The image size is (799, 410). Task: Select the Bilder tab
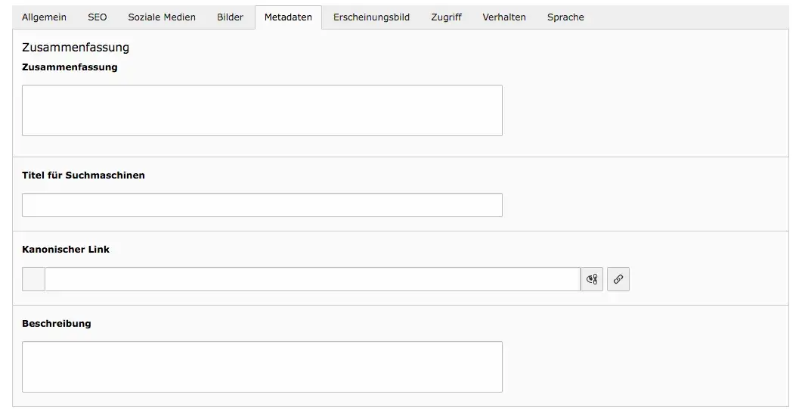[230, 17]
